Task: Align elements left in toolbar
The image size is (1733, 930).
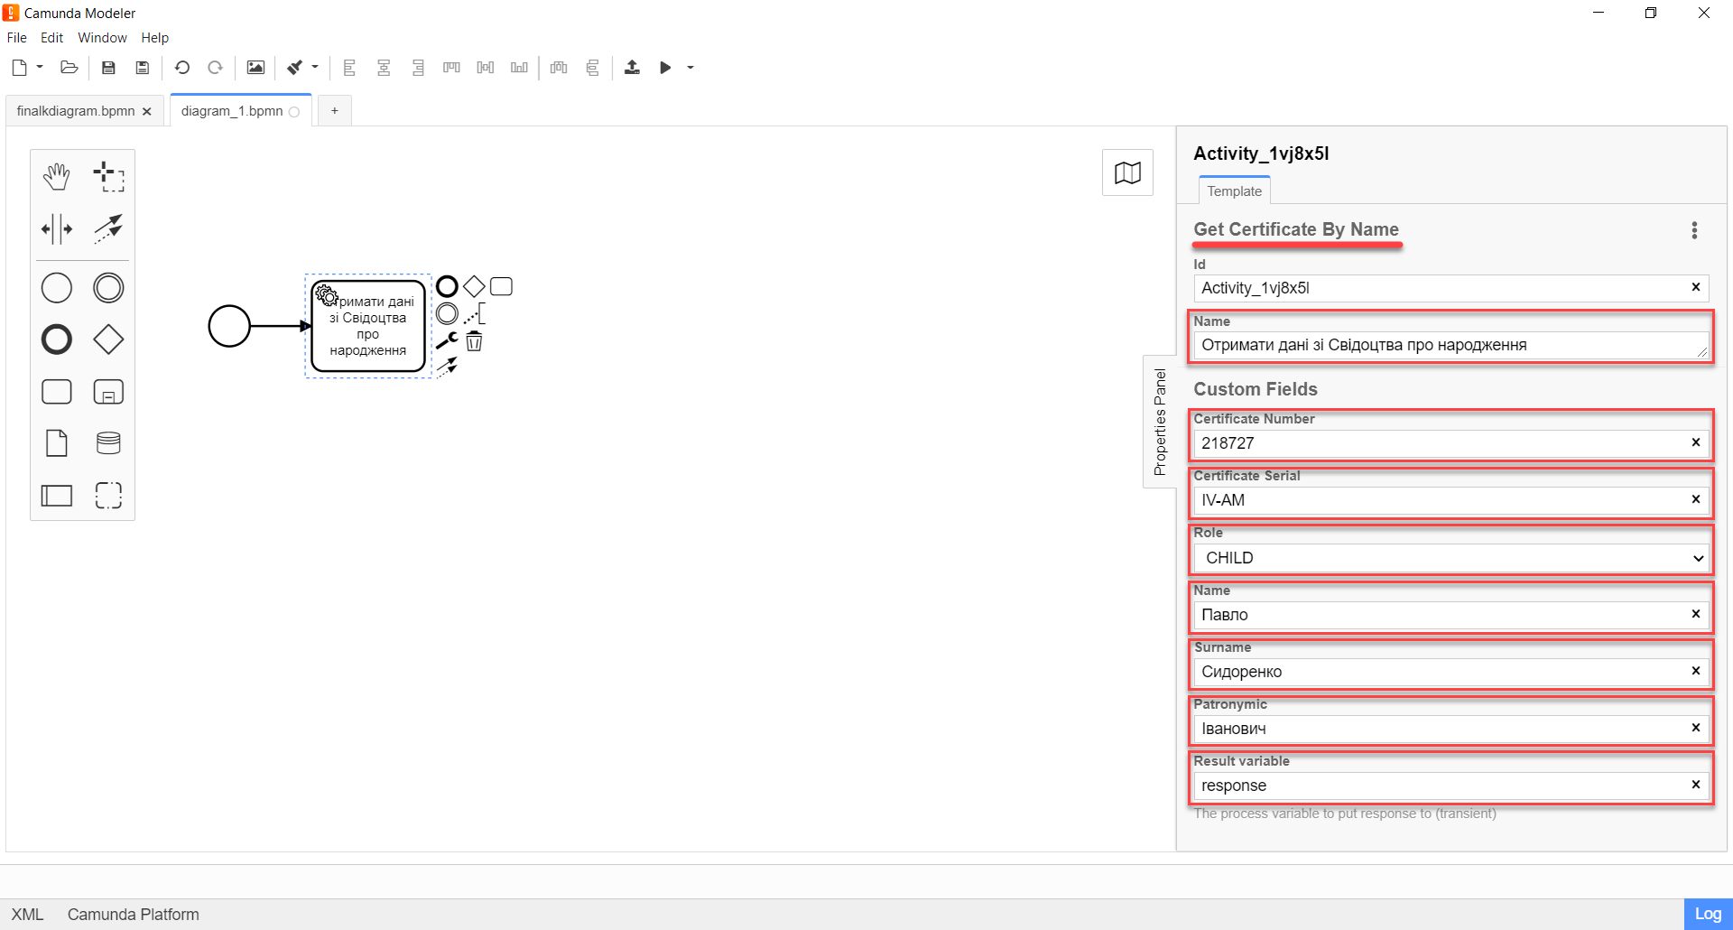Action: tap(349, 67)
